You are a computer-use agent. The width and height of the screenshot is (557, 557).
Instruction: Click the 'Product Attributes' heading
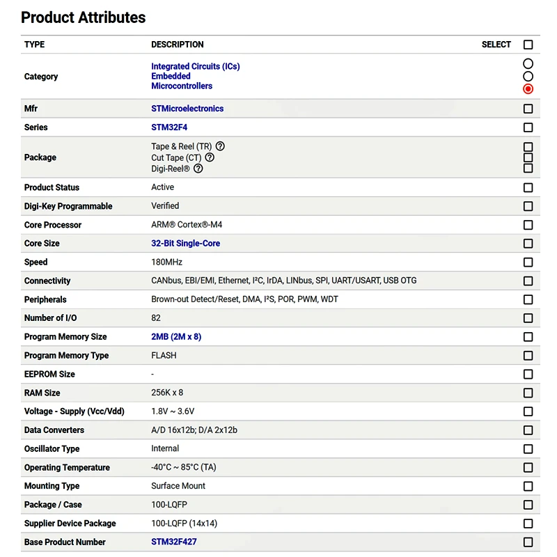(83, 17)
